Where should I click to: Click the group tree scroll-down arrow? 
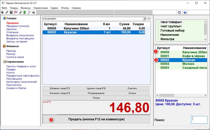coord(205,39)
